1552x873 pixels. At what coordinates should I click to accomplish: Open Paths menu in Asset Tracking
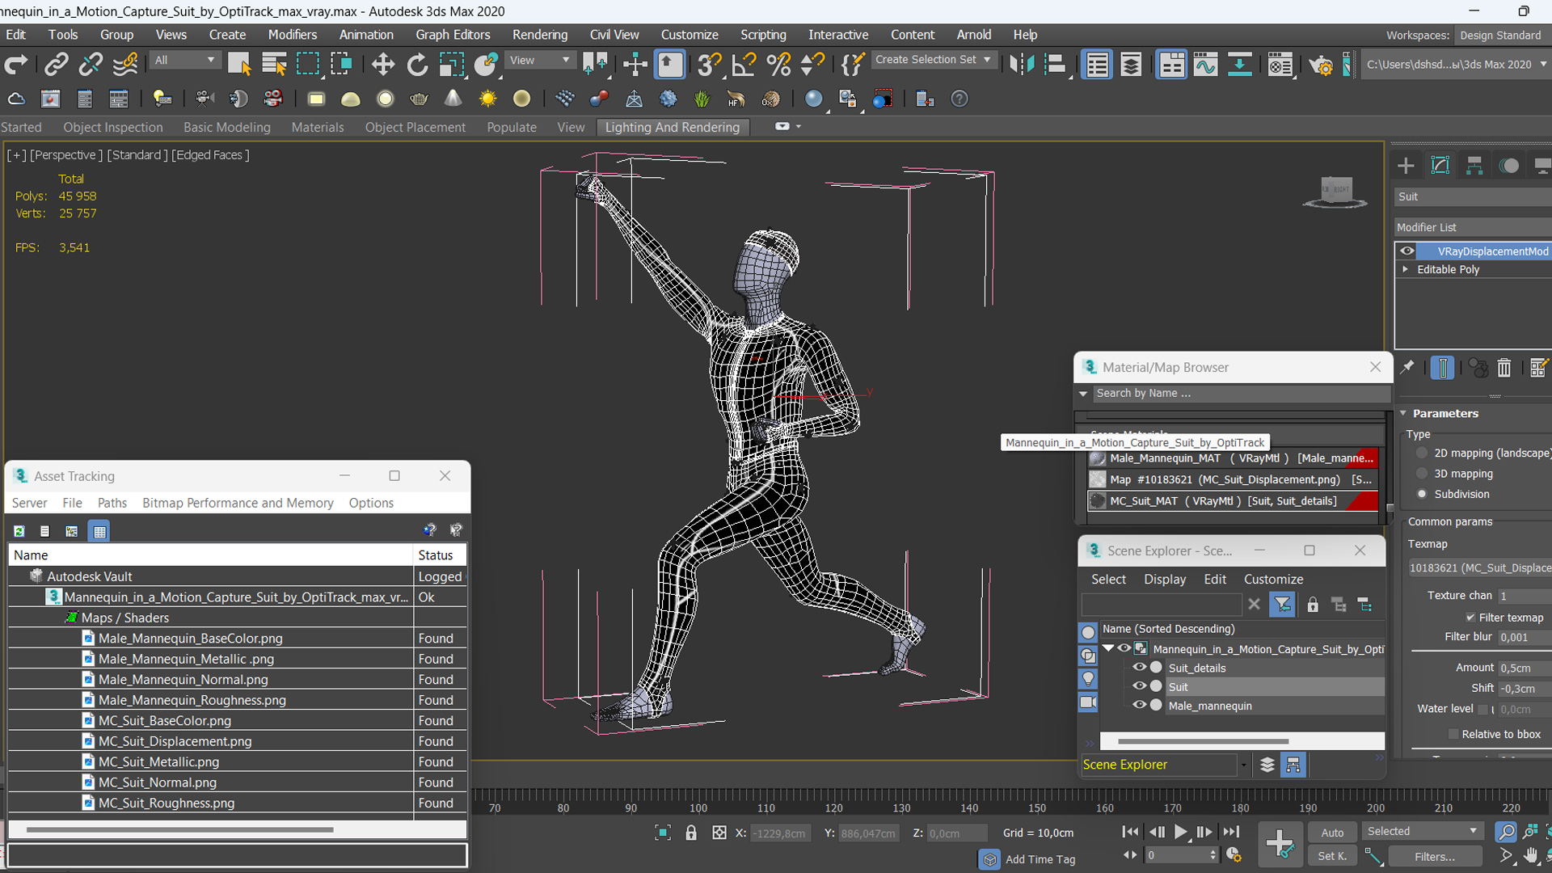click(112, 503)
